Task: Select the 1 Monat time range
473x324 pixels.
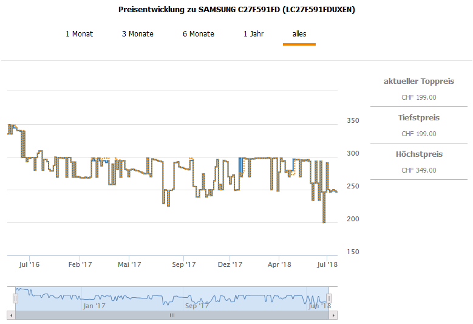Action: pyautogui.click(x=79, y=34)
